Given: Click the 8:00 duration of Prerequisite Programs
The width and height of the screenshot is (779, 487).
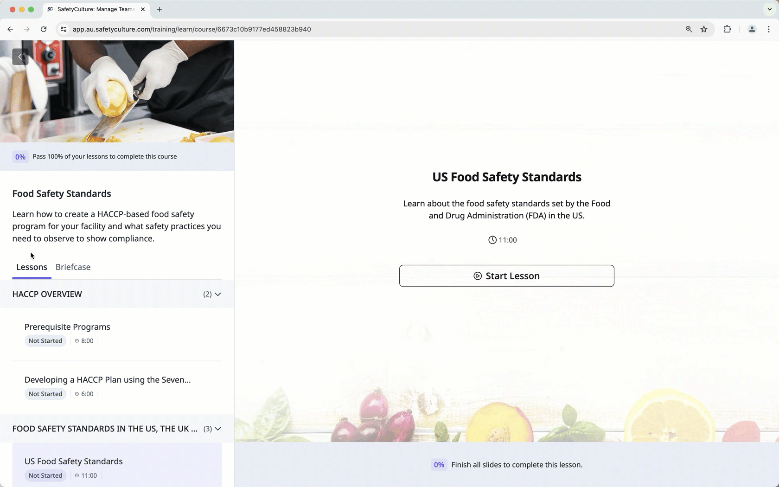Looking at the screenshot, I should pos(84,341).
